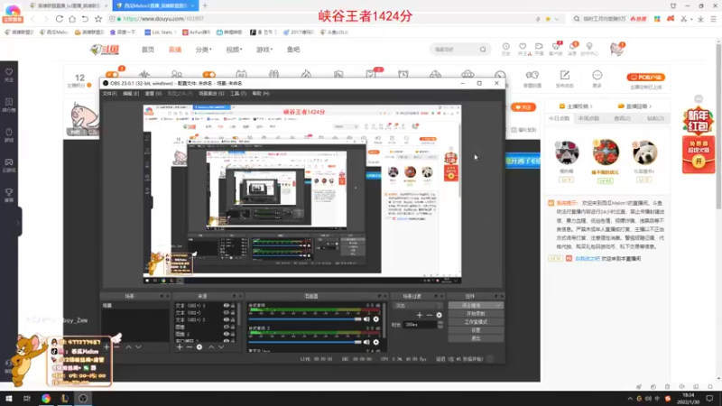This screenshot has width=722, height=406.
Task: Open the followed streamers heart icon in header
Action: click(x=523, y=47)
